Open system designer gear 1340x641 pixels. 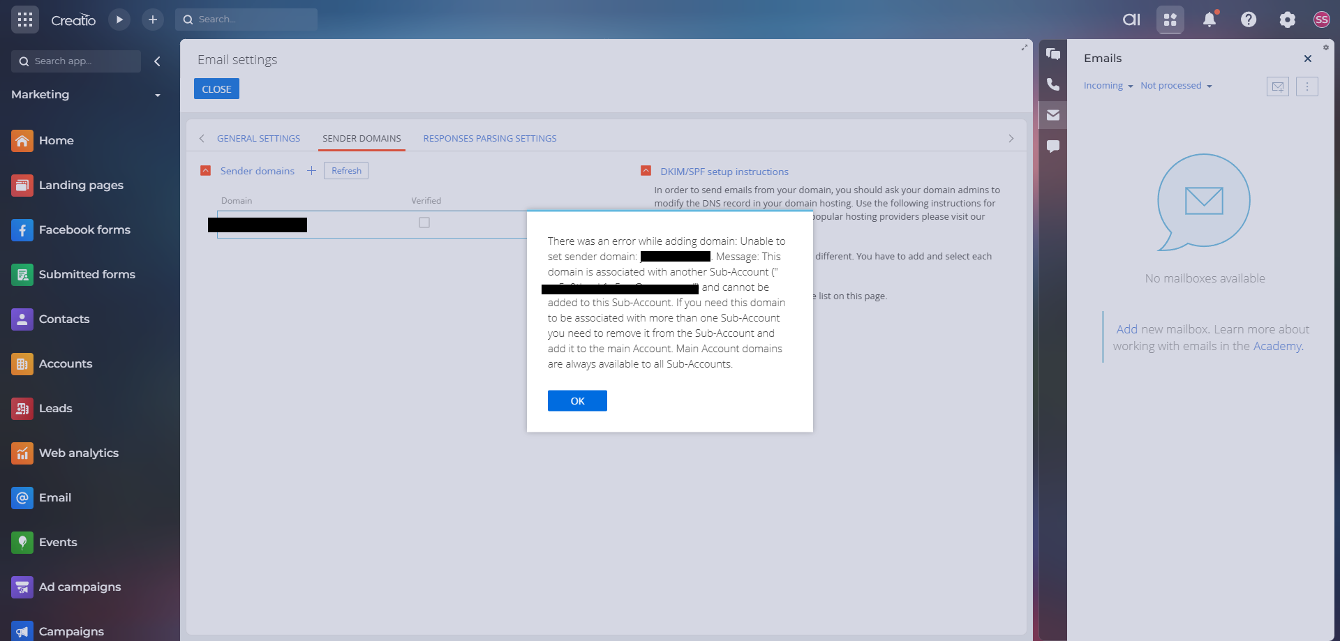coord(1287,20)
